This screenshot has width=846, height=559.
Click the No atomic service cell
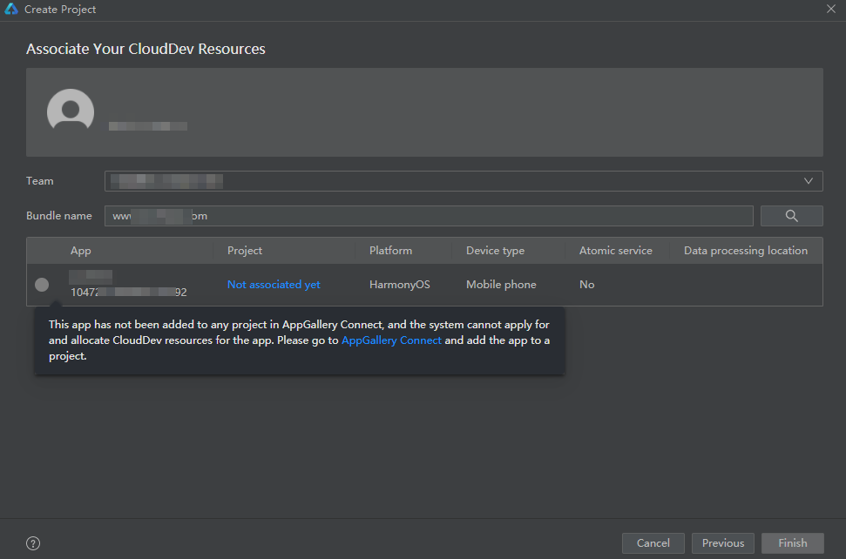pos(587,285)
